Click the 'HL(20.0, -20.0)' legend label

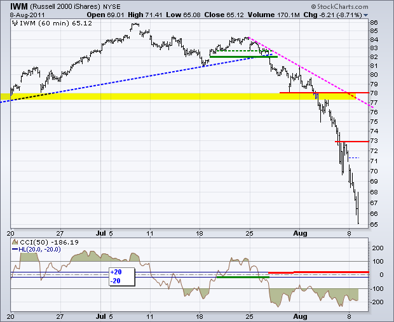(39, 250)
